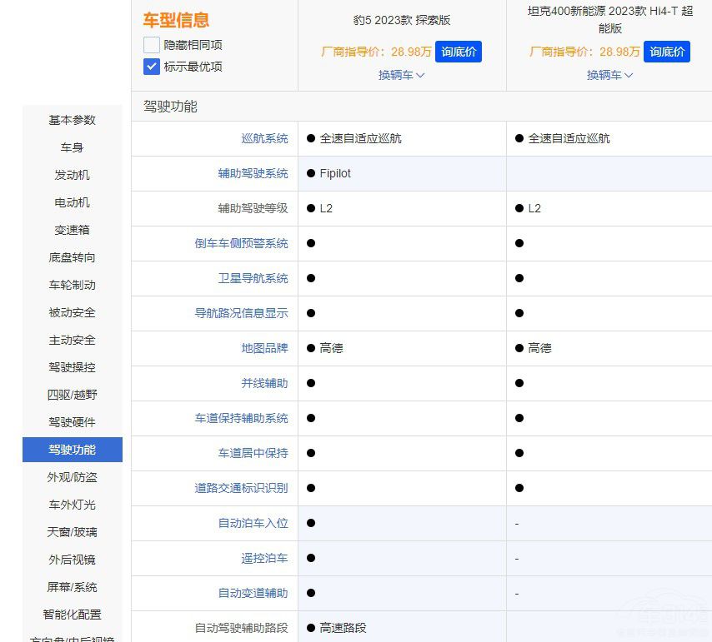Screen dimensions: 712x642
Task: Jump to 四驱/越野 sidebar item
Action: [x=73, y=395]
